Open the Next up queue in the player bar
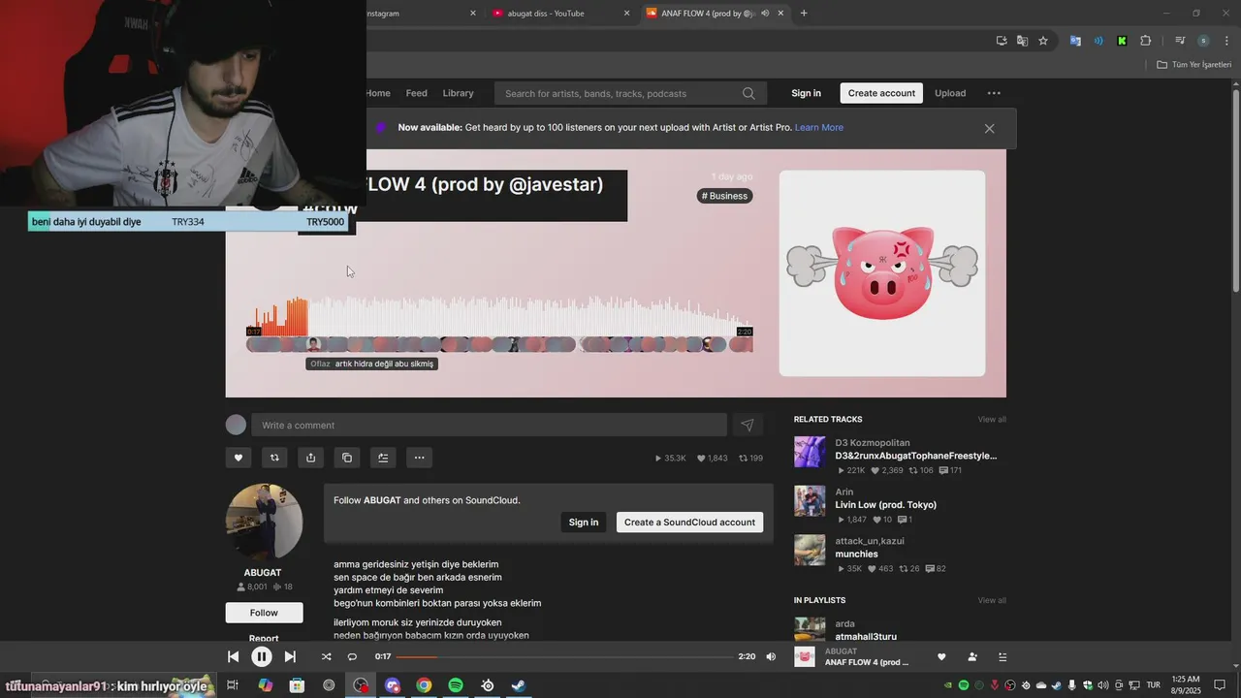This screenshot has width=1241, height=698. click(x=1002, y=656)
